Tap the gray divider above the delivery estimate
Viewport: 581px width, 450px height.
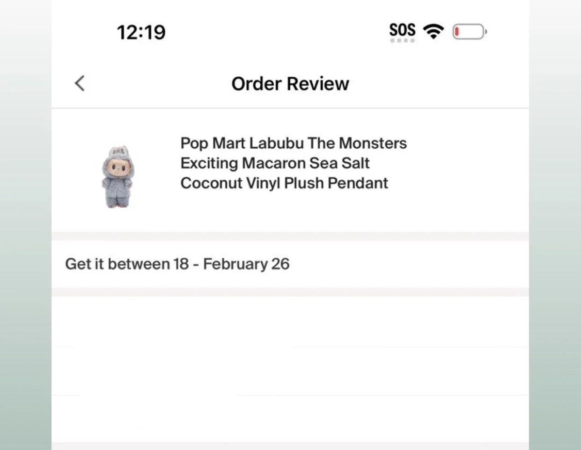[290, 236]
